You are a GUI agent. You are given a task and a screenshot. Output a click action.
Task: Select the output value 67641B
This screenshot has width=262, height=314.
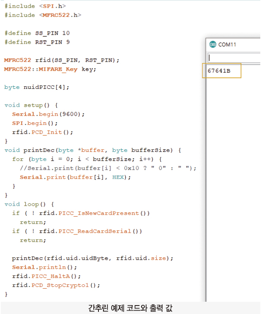[x=219, y=71]
